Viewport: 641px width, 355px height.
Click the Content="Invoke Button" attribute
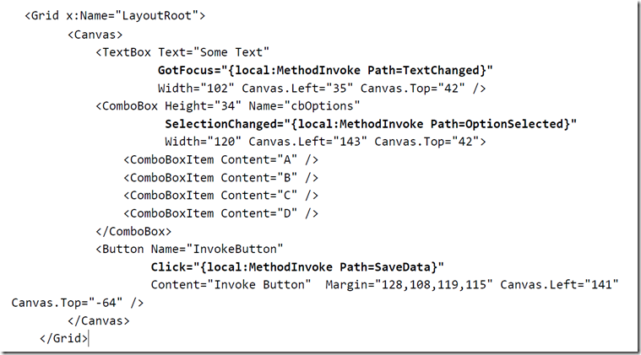[231, 284]
